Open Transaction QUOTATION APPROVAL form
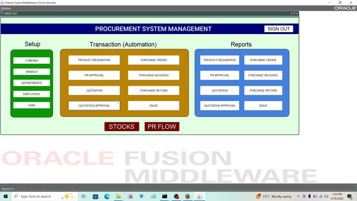The width and height of the screenshot is (357, 201). tap(94, 106)
